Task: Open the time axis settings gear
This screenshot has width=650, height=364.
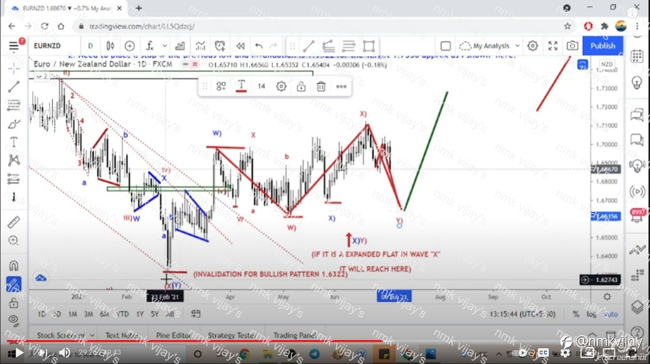Action: pos(607,297)
